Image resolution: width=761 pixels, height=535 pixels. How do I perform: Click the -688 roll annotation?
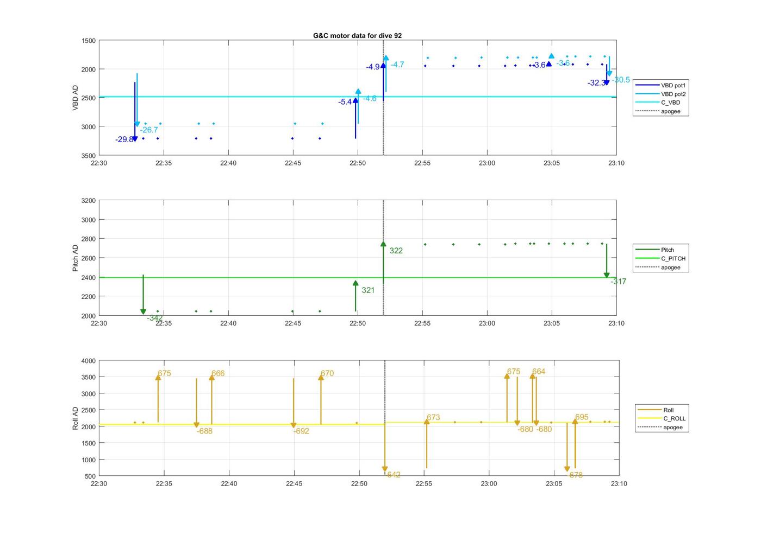click(x=204, y=431)
